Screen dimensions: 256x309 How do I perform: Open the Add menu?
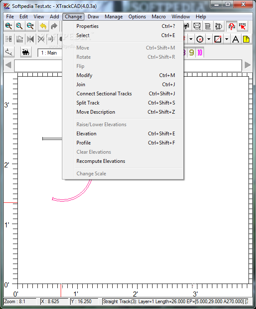(x=54, y=17)
